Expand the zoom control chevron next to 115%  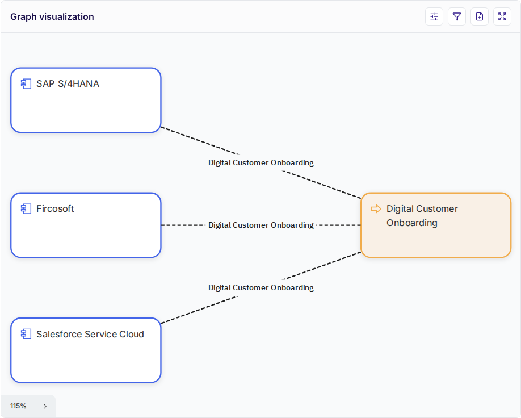(45, 406)
